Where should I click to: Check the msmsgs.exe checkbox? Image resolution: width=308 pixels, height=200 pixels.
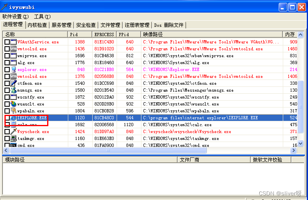pyautogui.click(x=7, y=90)
